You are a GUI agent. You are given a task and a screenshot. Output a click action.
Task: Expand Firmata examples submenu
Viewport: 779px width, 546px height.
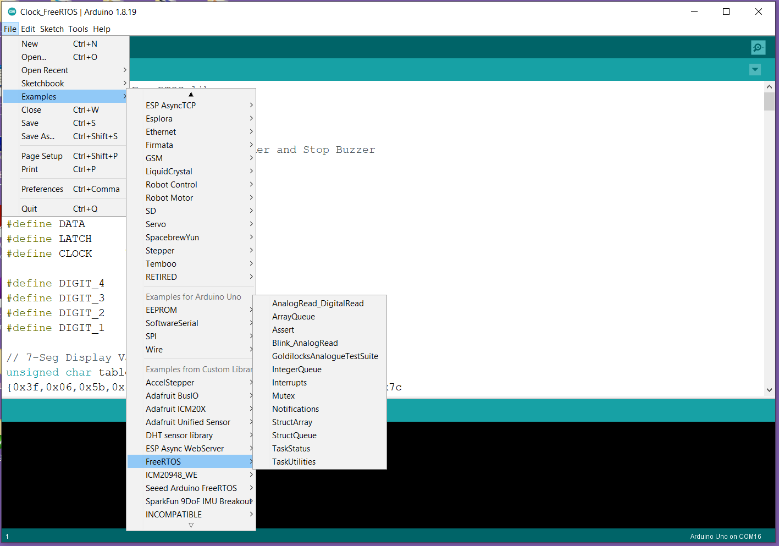click(191, 145)
